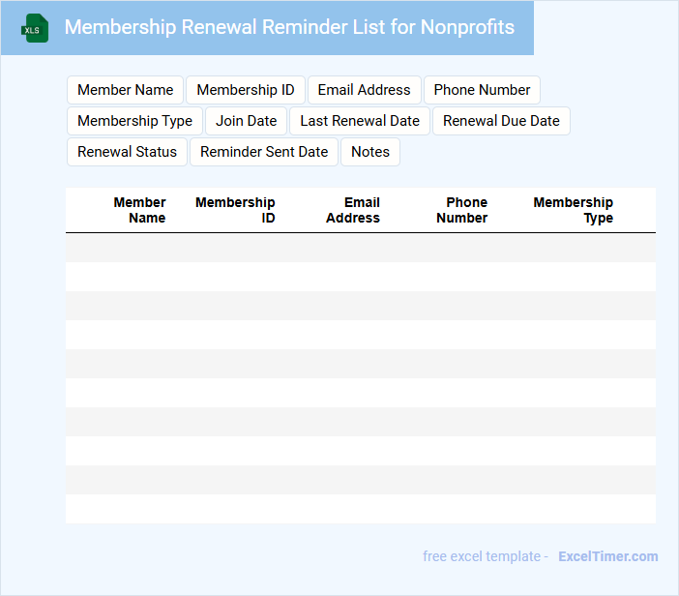The width and height of the screenshot is (679, 596).
Task: Click the Email Address tag
Action: pos(364,90)
